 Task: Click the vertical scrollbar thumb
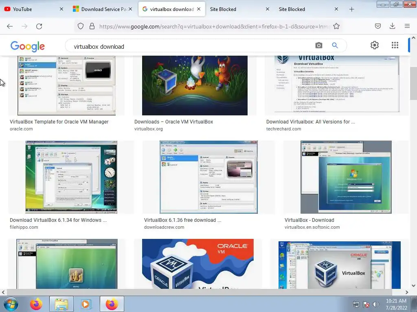coord(414,83)
